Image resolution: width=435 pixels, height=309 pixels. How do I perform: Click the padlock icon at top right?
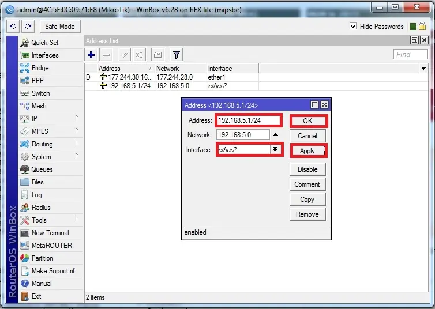click(x=422, y=27)
